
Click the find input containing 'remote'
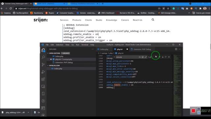coord(127,57)
